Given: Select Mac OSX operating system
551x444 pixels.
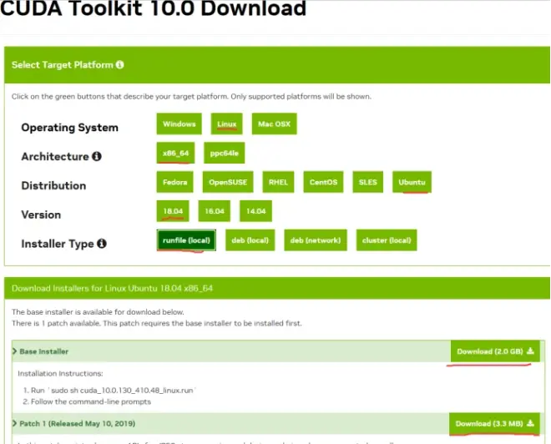Looking at the screenshot, I should 274,124.
